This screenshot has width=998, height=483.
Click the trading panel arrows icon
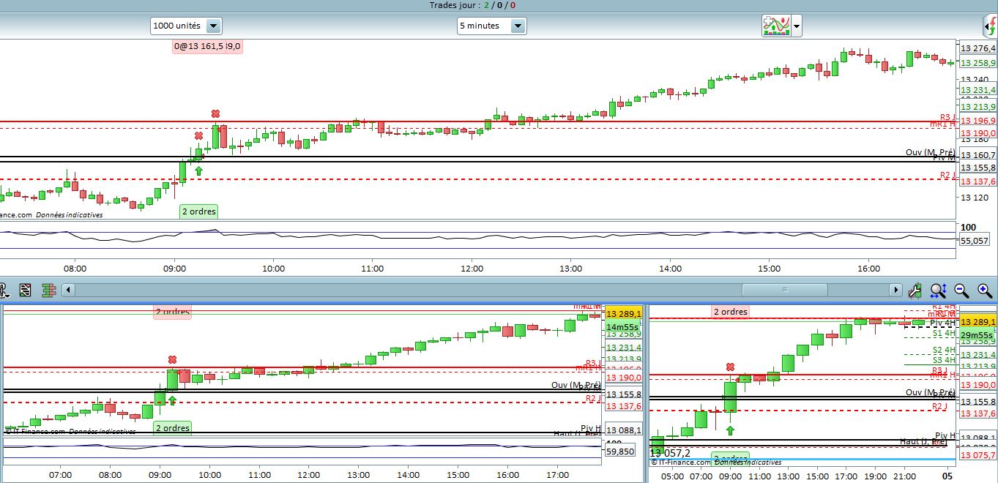990,26
